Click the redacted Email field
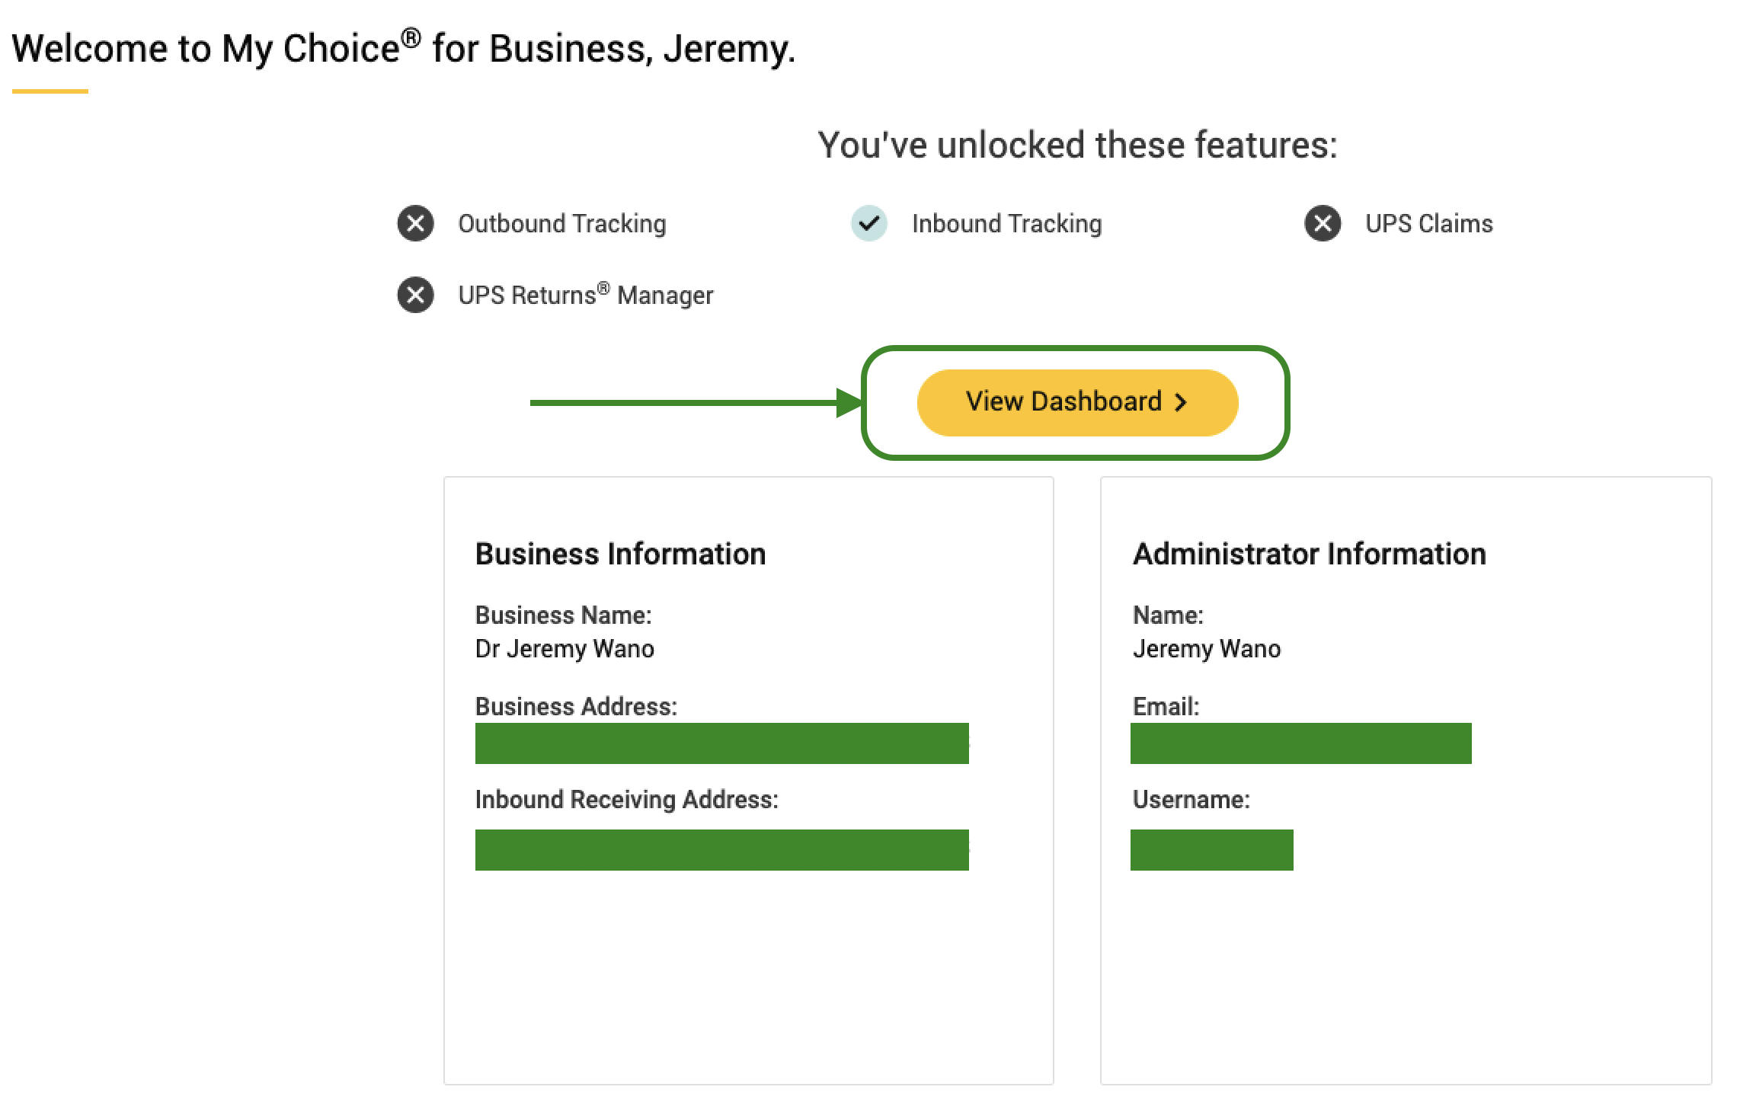The width and height of the screenshot is (1740, 1106). pyautogui.click(x=1301, y=743)
